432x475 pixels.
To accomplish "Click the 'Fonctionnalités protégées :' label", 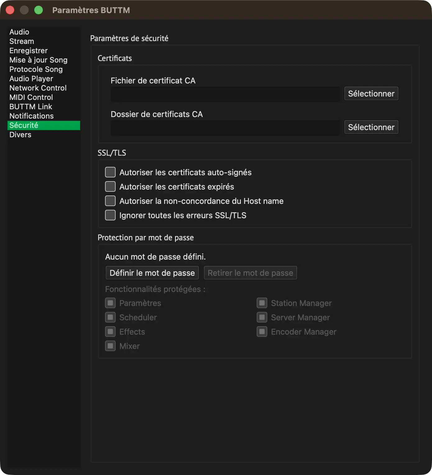I will [x=155, y=289].
